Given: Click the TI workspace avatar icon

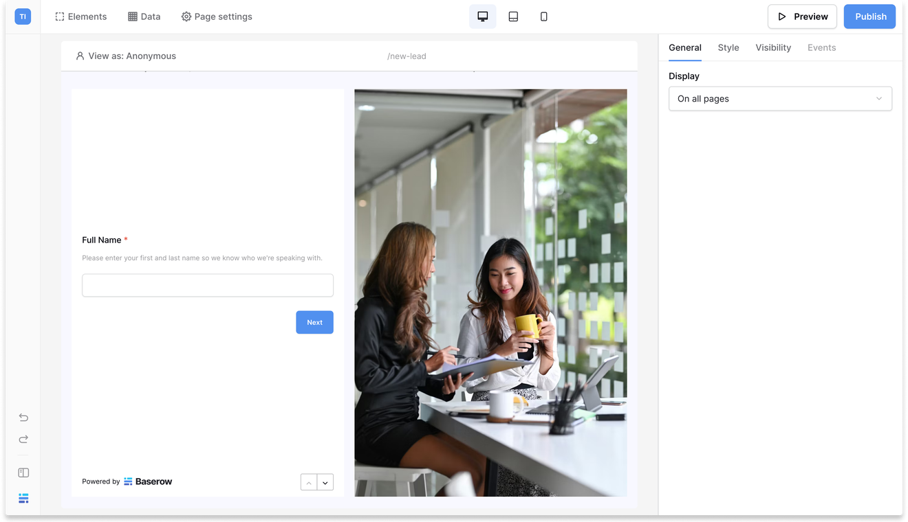Looking at the screenshot, I should tap(23, 16).
